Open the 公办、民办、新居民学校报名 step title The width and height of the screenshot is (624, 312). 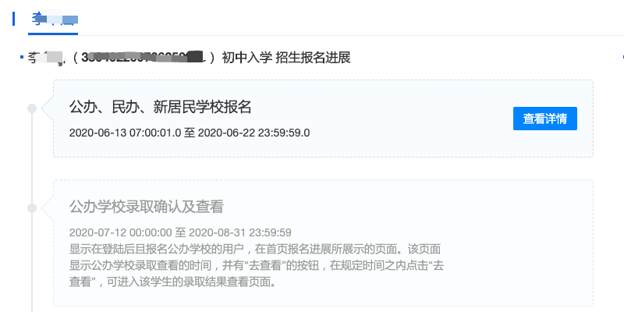pyautogui.click(x=160, y=107)
